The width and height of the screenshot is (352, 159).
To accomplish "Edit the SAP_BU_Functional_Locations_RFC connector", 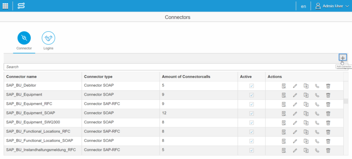I will coord(295,132).
